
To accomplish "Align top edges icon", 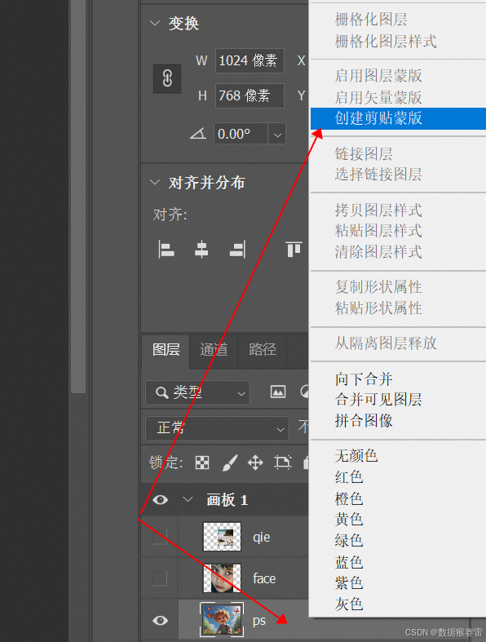I will click(294, 250).
